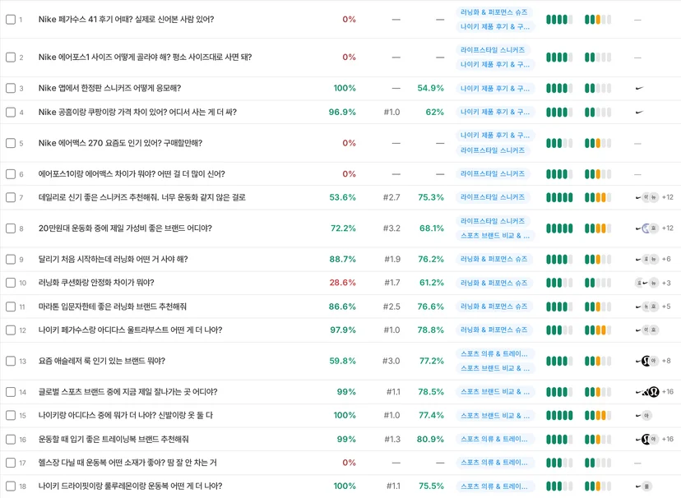The height and width of the screenshot is (498, 681).
Task: Open prompt Nike 공홈이랑 쿠팡이랑 가격 차이 있어?
Action: (137, 113)
